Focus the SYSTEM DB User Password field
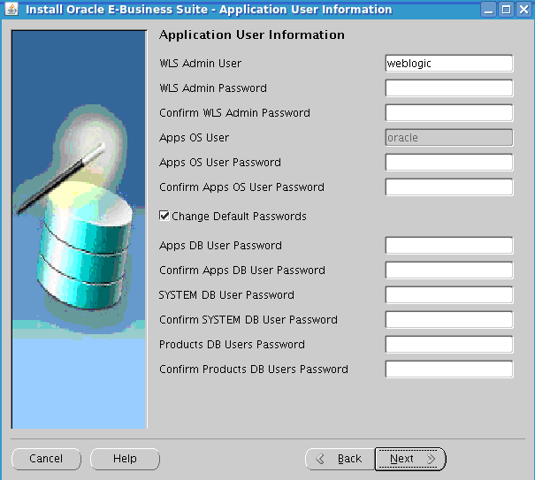535x480 pixels. 449,295
